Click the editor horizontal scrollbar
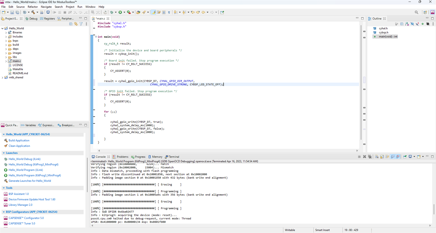The height and width of the screenshot is (233, 436). (228, 151)
